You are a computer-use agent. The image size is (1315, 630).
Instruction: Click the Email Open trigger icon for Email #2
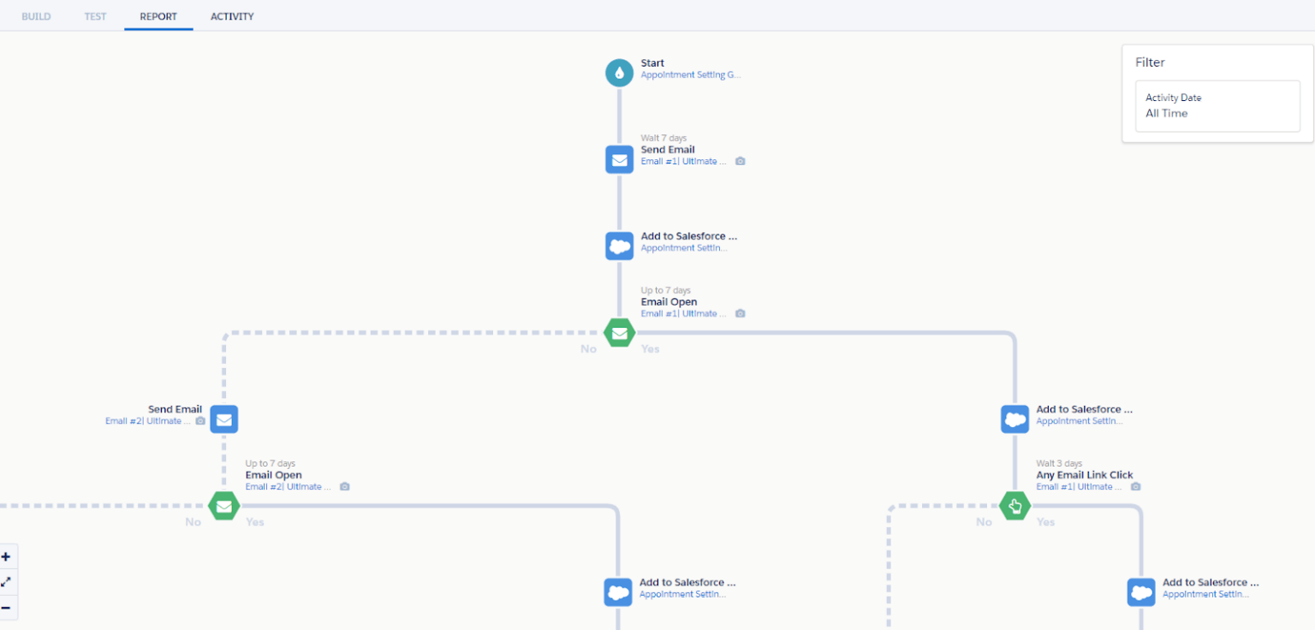223,506
